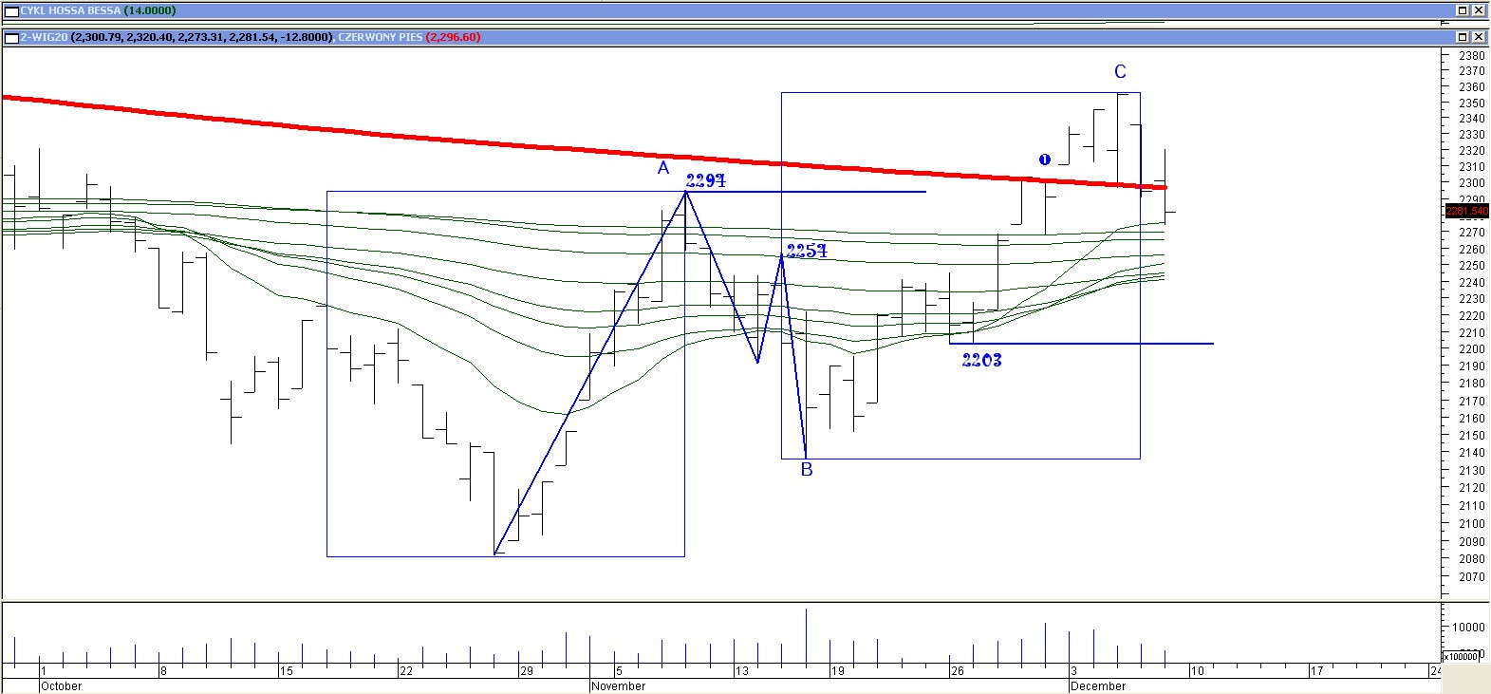Click date label 22 on time axis
1491x694 pixels.
pos(406,671)
